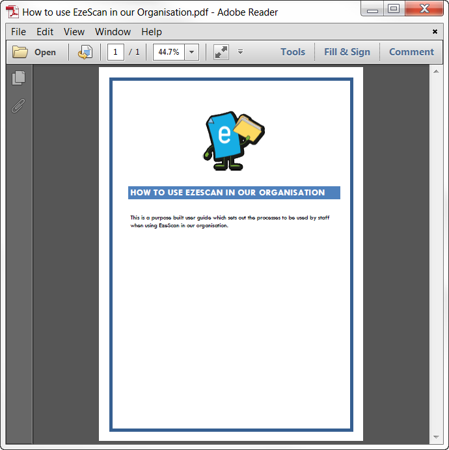This screenshot has width=449, height=450.
Task: Click the page number input field
Action: click(116, 52)
